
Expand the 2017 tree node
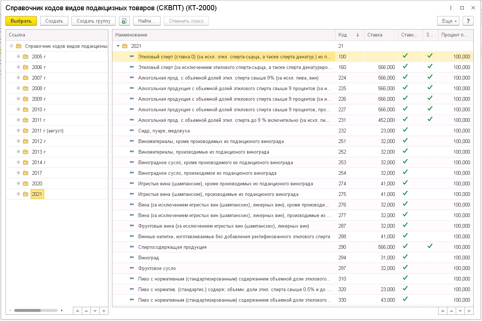click(18, 173)
